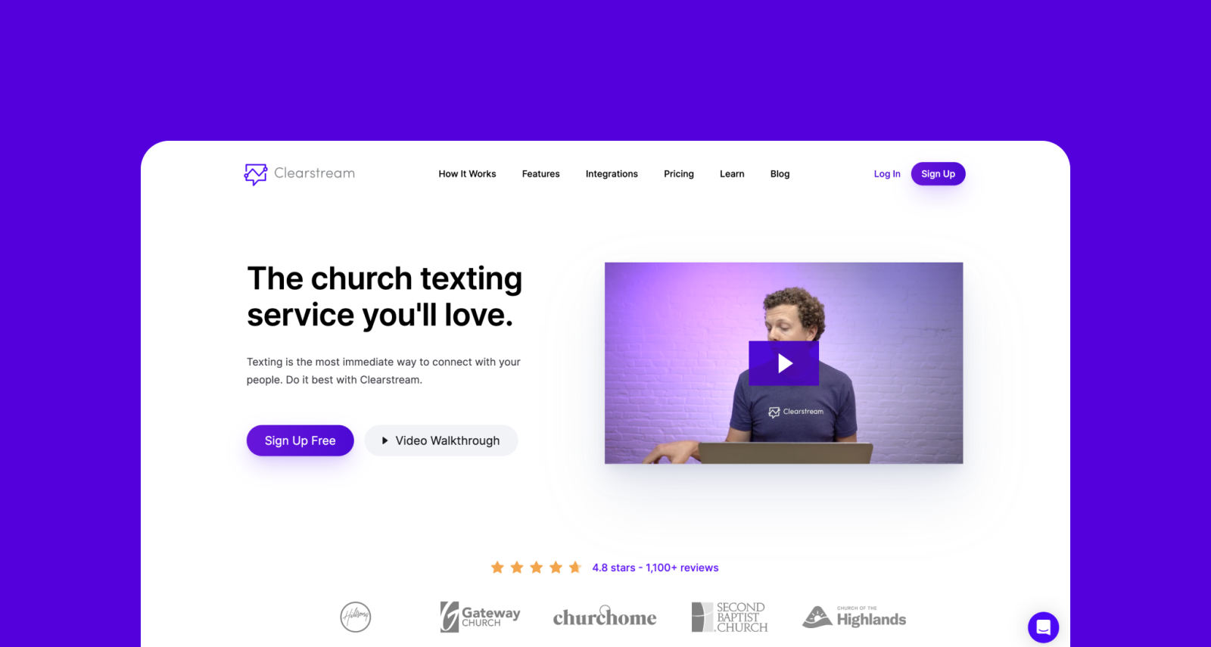Viewport: 1211px width, 647px height.
Task: Click the Clearstream speech-bubble logo icon
Action: (x=256, y=174)
